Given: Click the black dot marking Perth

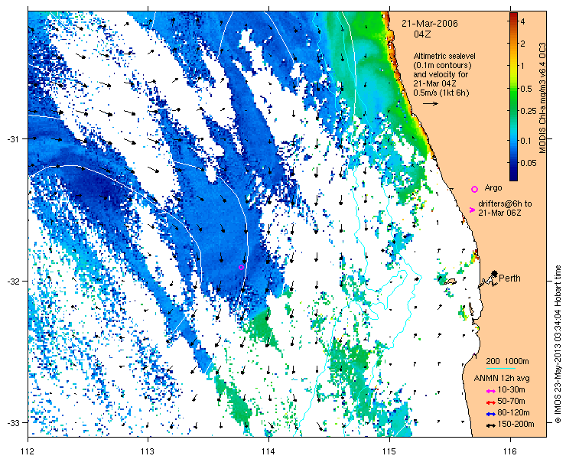Looking at the screenshot, I should pos(495,273).
